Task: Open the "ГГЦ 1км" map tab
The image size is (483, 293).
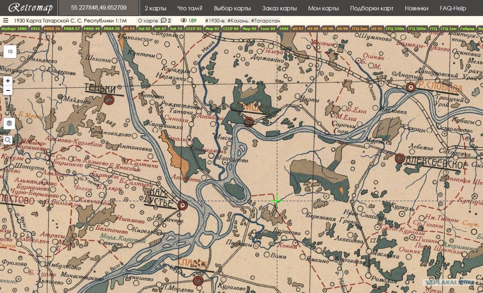Action: 448,28
